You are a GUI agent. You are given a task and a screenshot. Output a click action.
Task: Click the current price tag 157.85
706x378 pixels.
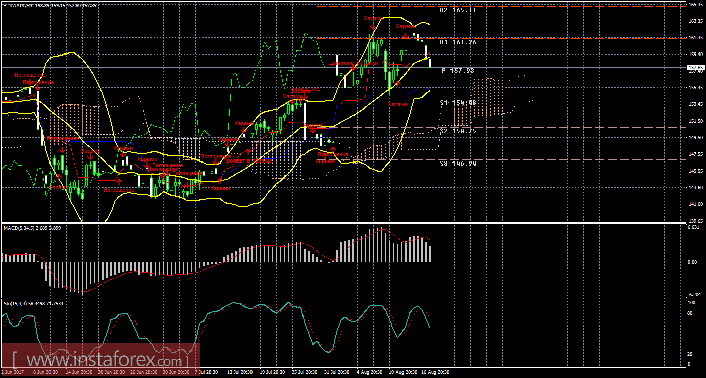695,67
